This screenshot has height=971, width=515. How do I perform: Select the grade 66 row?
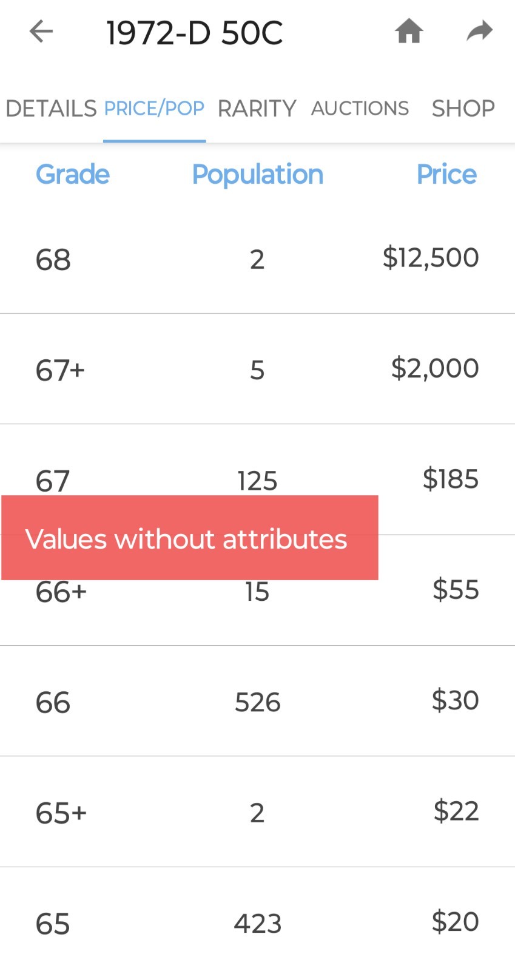point(257,701)
